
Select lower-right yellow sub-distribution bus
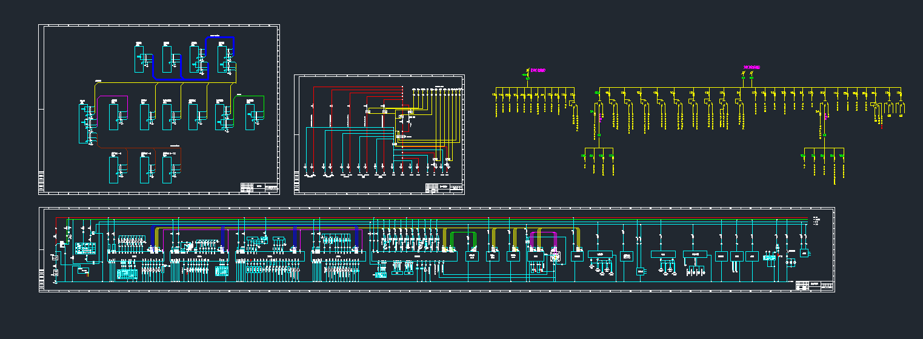[823, 148]
